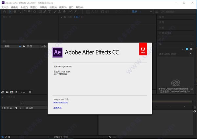Open the 合成(C) menu
The height and width of the screenshot is (139, 197).
point(24,8)
